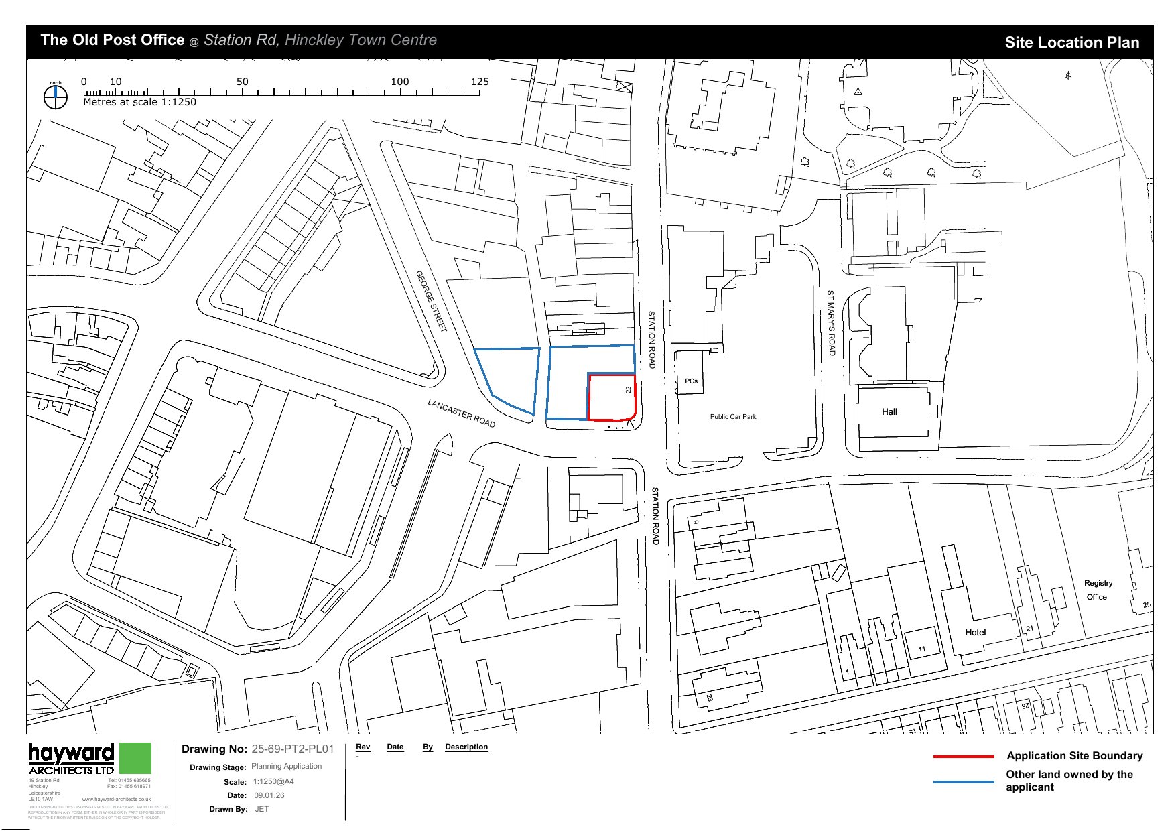The width and height of the screenshot is (1176, 831).
Task: Click the north compass symbol
Action: 56,98
